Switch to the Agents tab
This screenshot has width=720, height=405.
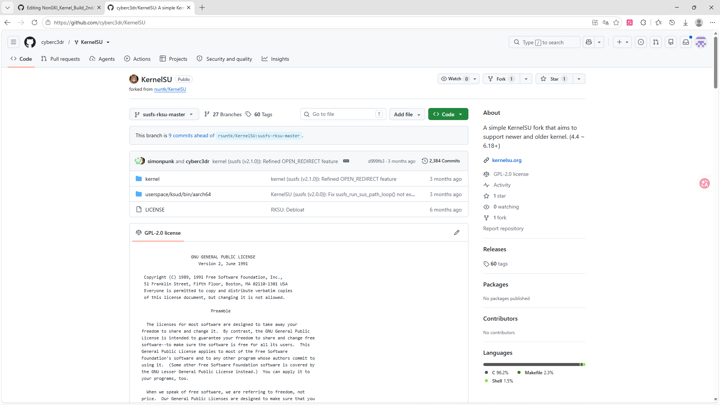(102, 59)
